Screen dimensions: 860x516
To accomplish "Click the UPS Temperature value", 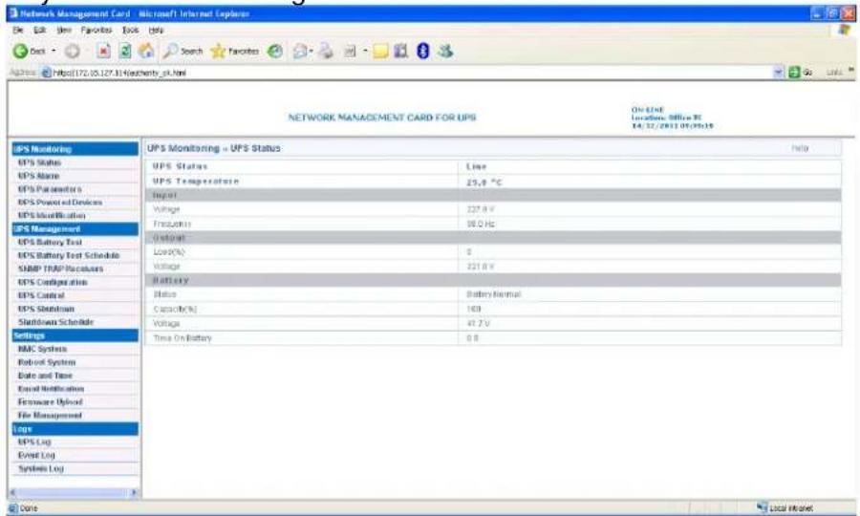I will click(484, 182).
